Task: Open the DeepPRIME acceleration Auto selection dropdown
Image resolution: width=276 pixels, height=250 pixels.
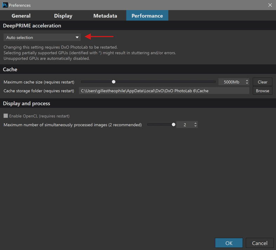Action: pos(42,37)
